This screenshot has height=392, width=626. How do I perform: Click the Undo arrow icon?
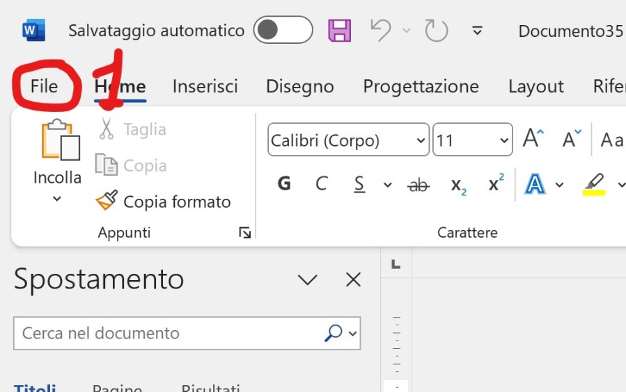tap(380, 31)
